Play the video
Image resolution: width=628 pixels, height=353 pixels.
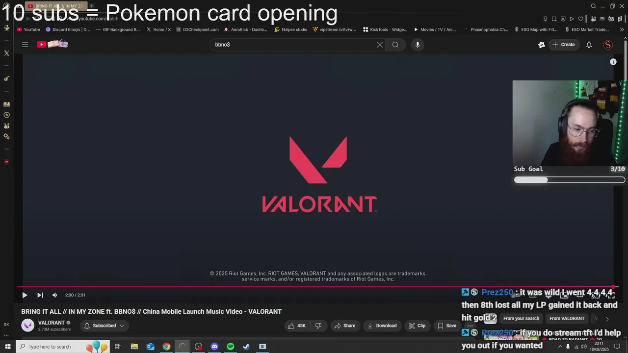tap(25, 295)
